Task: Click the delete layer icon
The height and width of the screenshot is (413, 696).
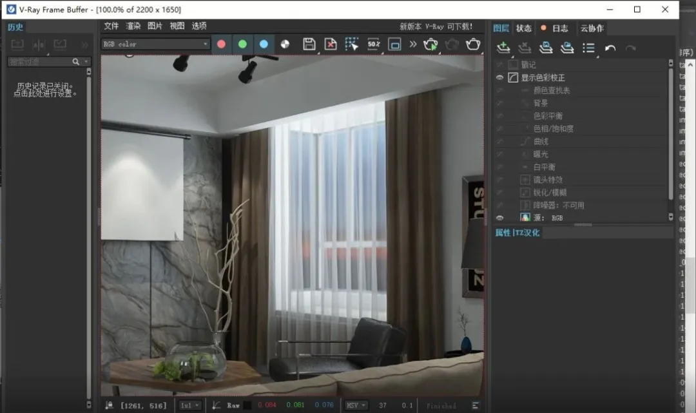Action: point(525,48)
